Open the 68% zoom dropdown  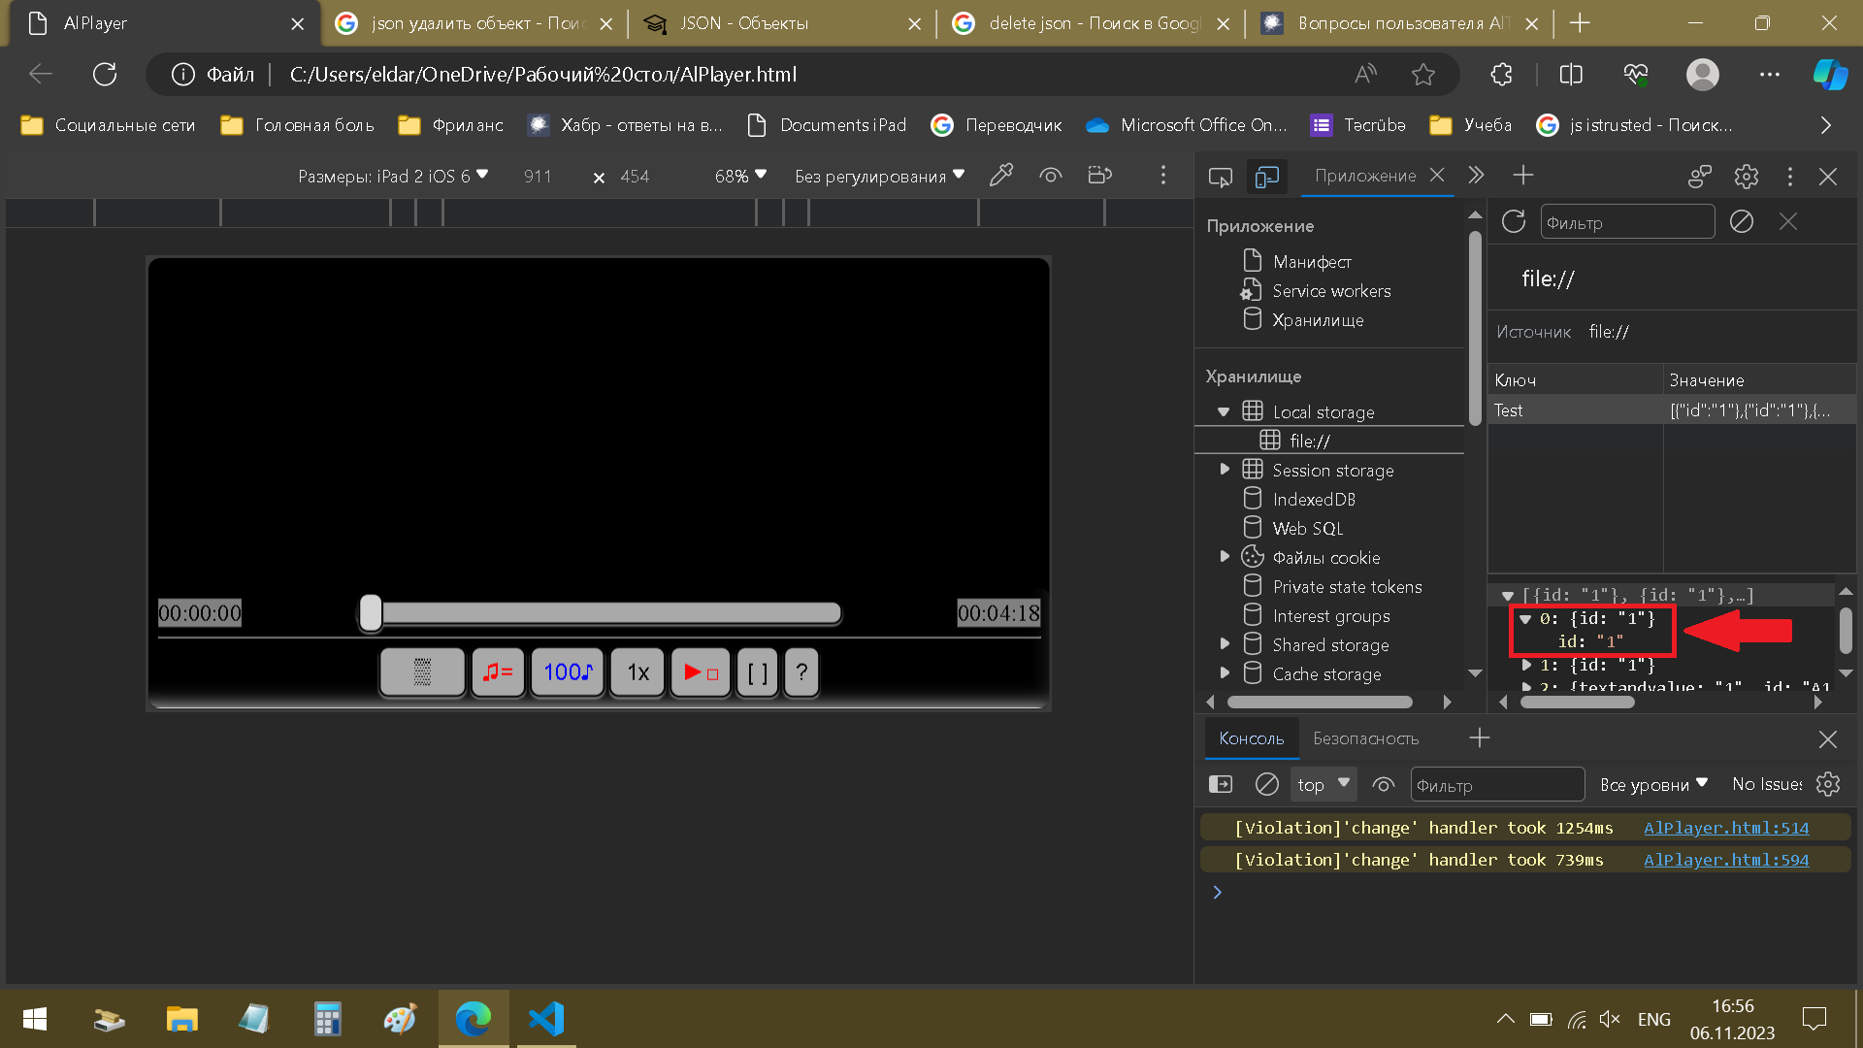point(740,176)
